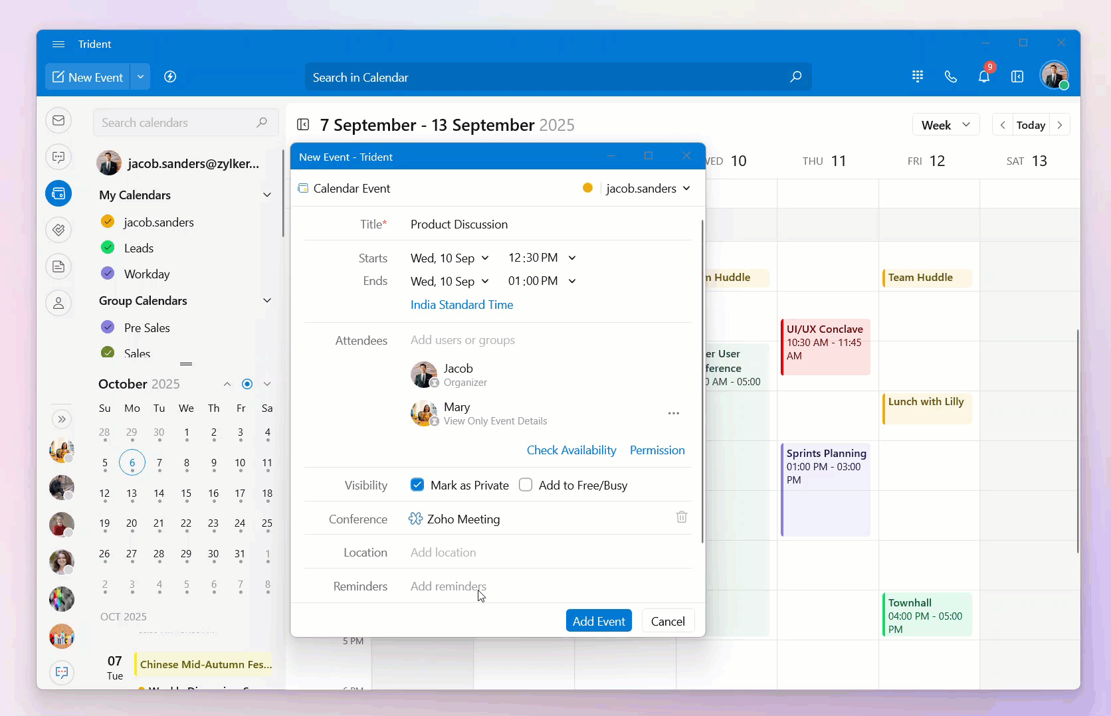Open Ends time dropdown 01:00 PM

(x=542, y=281)
